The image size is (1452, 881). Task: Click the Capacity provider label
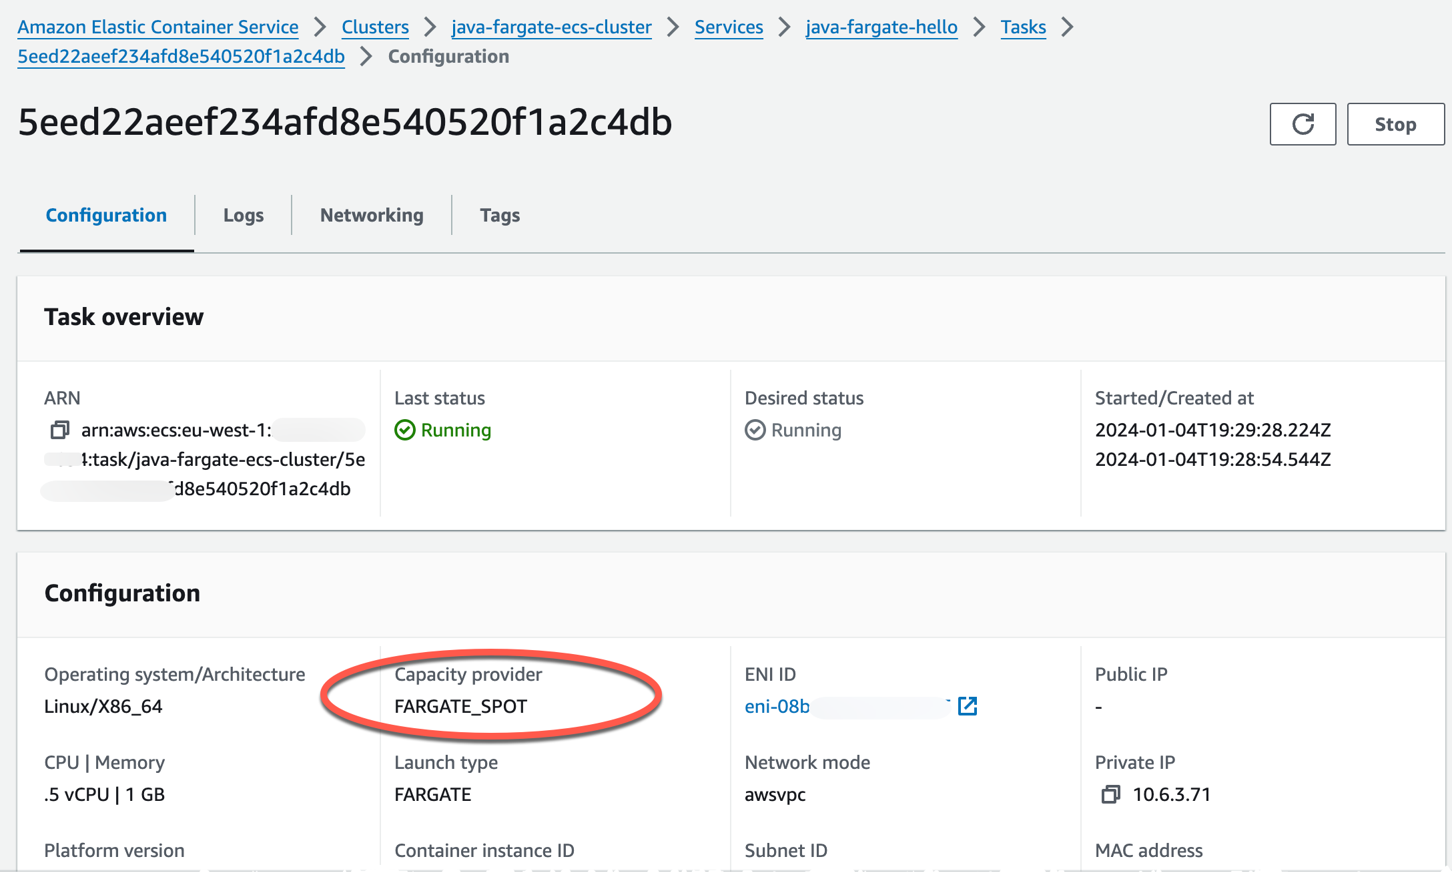pyautogui.click(x=468, y=674)
